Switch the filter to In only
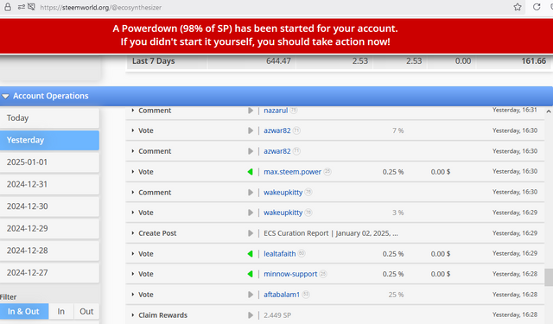Viewport: 553px width, 324px height. pyautogui.click(x=61, y=311)
